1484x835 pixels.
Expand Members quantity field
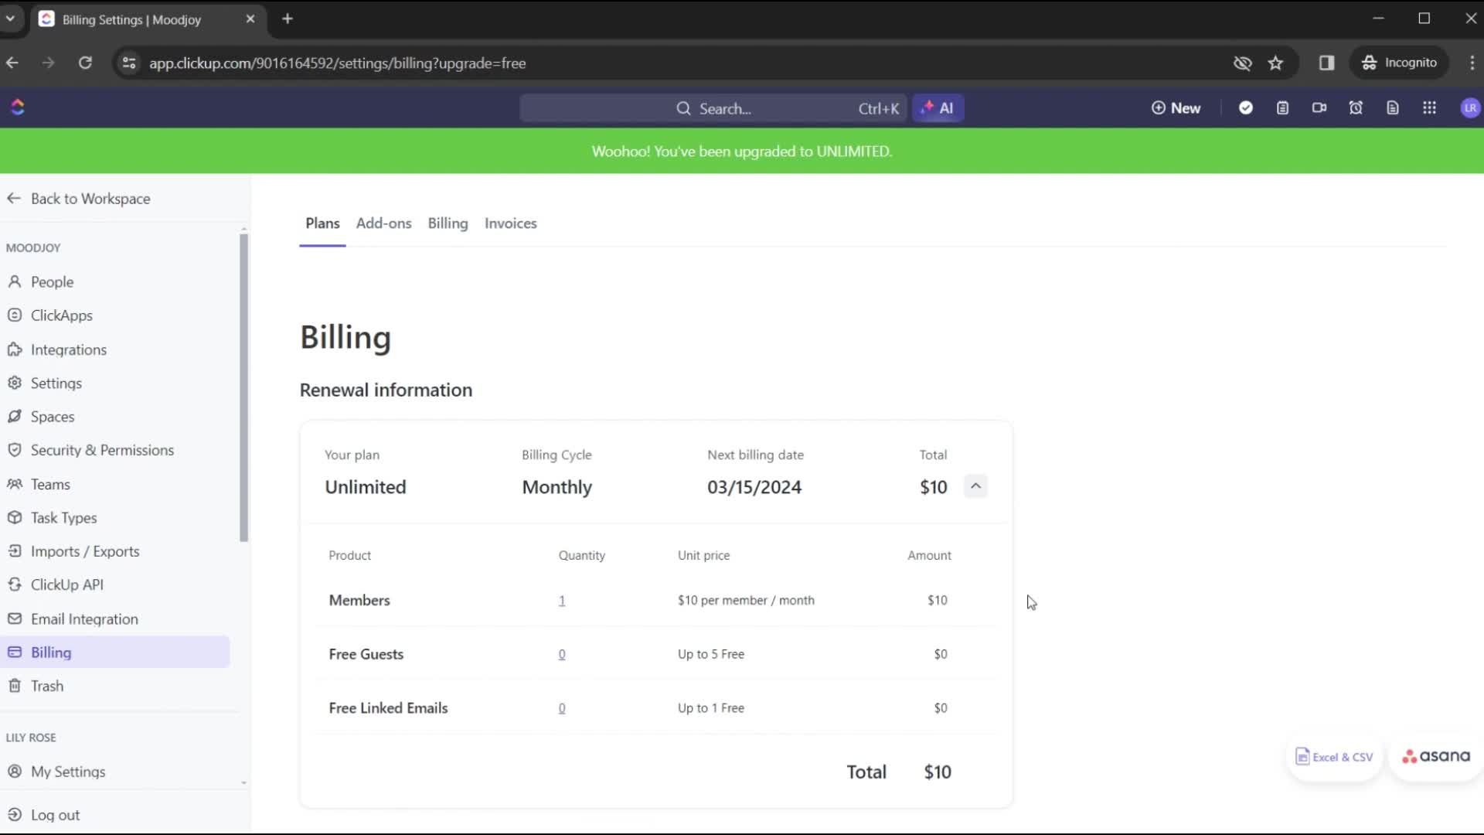(x=562, y=599)
